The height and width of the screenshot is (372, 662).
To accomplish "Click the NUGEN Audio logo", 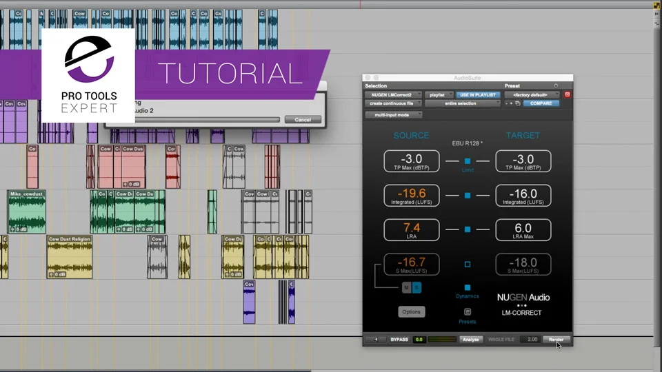I will tap(523, 298).
